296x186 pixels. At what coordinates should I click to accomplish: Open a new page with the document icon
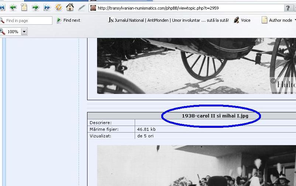(24, 7)
